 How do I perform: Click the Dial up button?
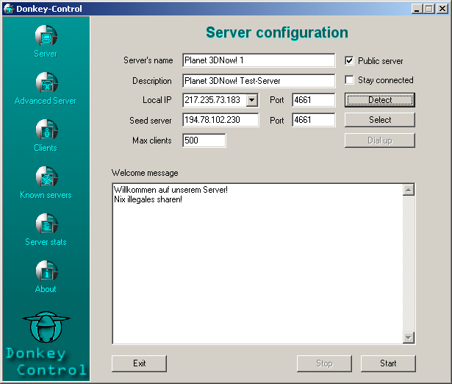click(380, 141)
